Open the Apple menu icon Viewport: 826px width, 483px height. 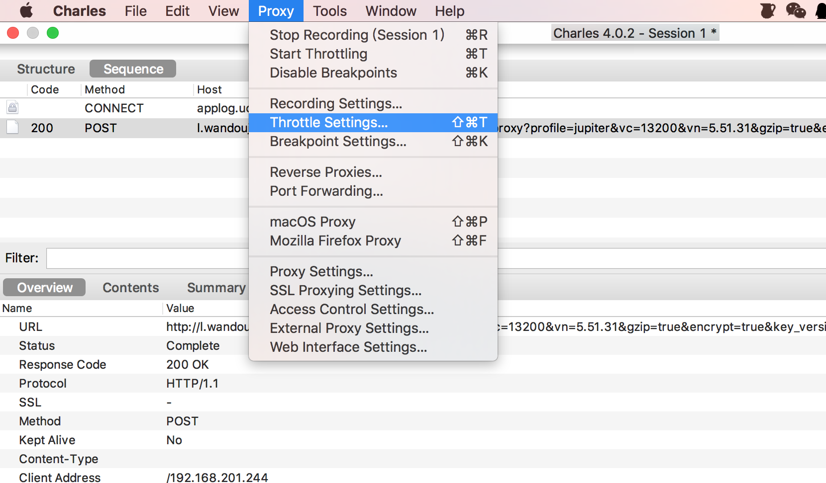(x=26, y=10)
